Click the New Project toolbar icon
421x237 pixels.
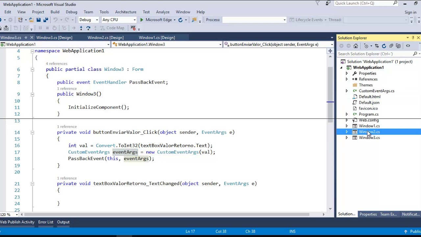(20, 20)
